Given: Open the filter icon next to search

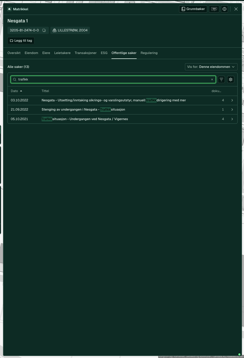Looking at the screenshot, I should point(221,79).
